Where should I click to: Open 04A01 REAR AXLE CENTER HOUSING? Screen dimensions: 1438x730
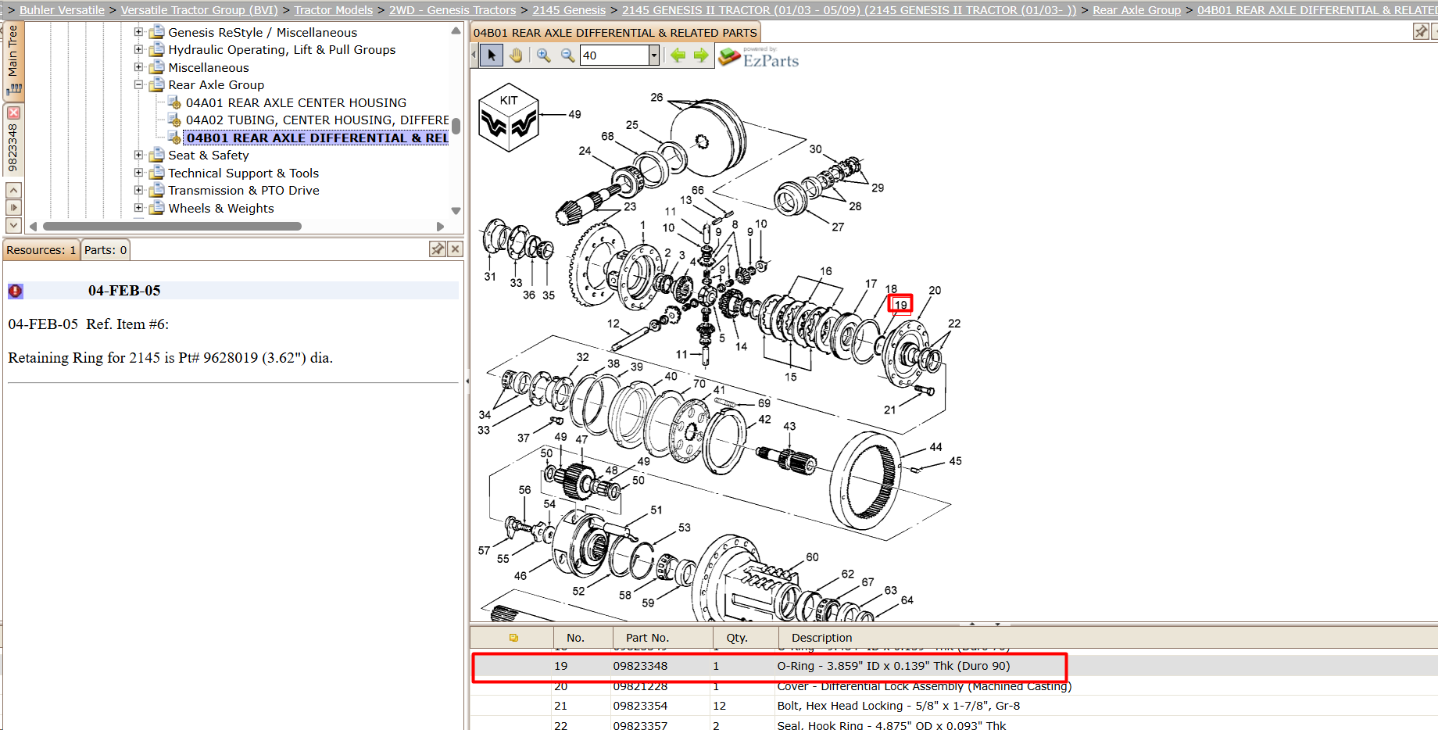(x=296, y=102)
